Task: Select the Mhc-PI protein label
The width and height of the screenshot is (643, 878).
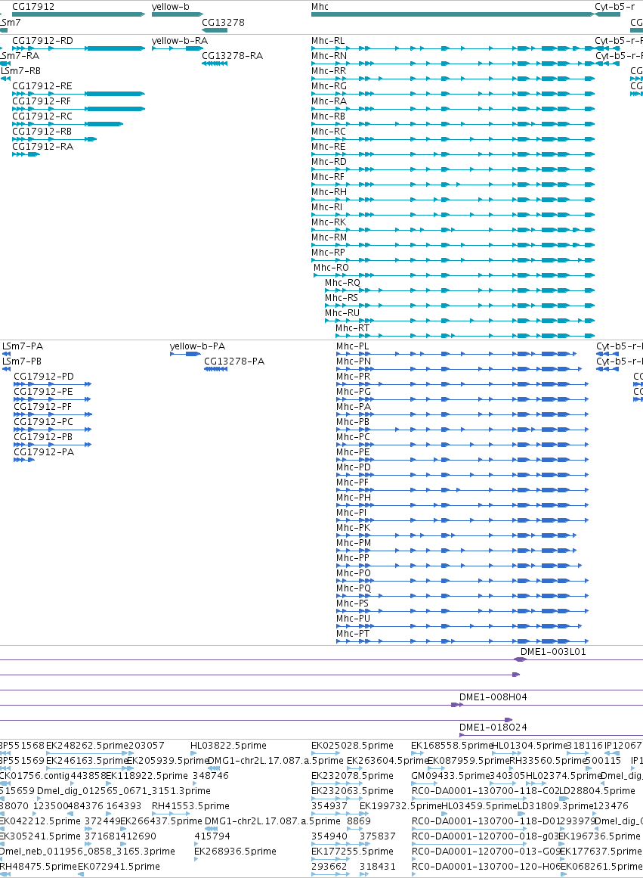Action: point(351,513)
